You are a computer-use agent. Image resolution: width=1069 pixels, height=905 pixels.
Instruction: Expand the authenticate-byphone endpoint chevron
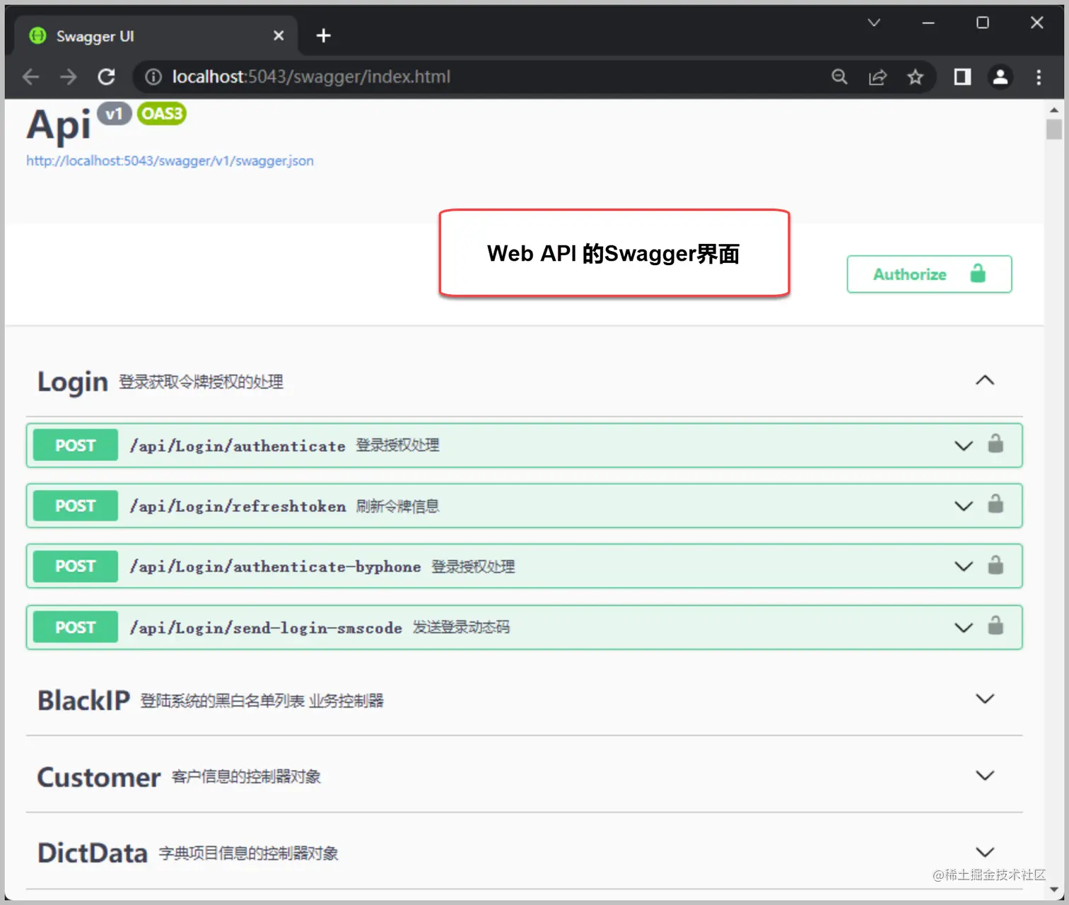click(964, 566)
